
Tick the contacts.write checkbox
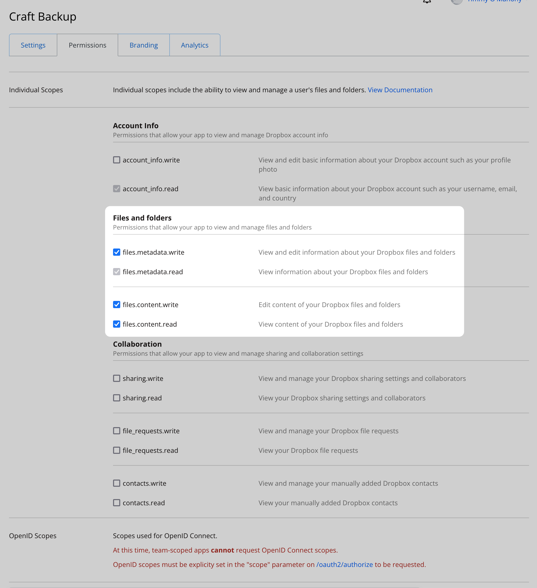(x=117, y=483)
